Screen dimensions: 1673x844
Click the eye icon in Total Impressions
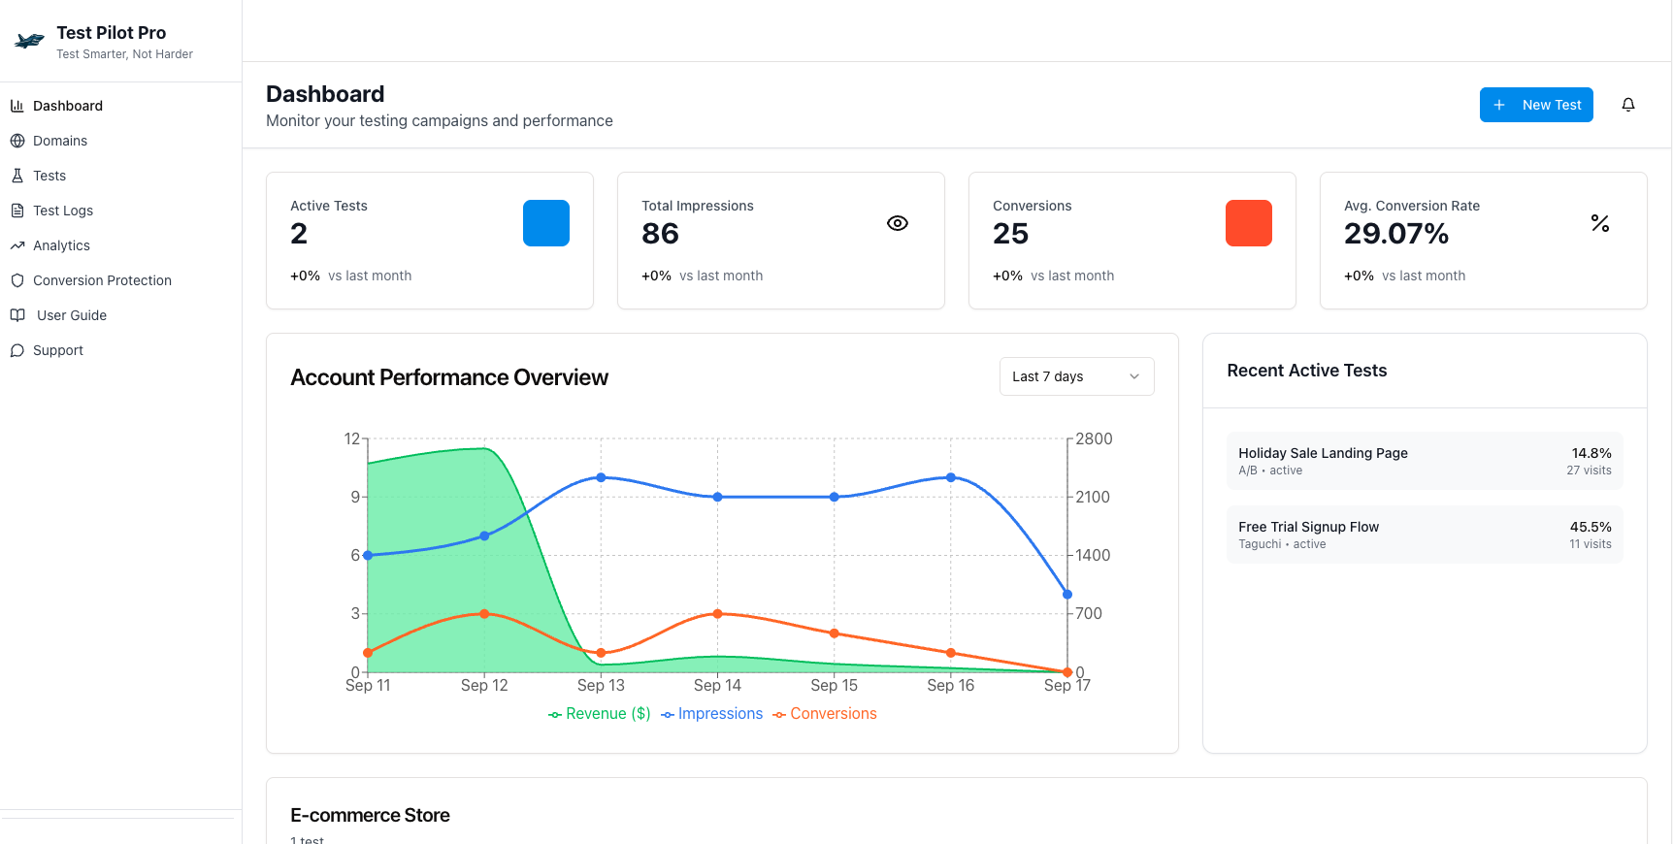pyautogui.click(x=898, y=223)
